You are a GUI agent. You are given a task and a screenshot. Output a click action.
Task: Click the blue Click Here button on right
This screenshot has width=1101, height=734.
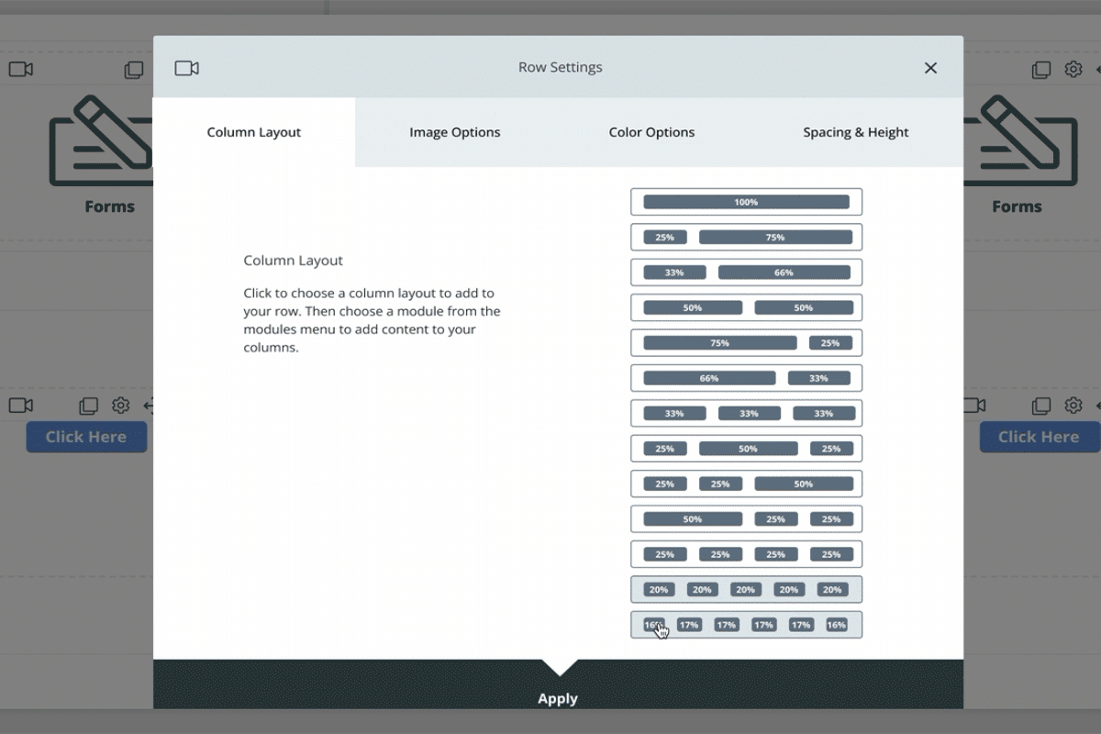pos(1038,437)
